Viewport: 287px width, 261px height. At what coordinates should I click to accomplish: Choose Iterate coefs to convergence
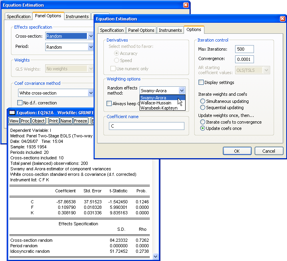[202, 122]
